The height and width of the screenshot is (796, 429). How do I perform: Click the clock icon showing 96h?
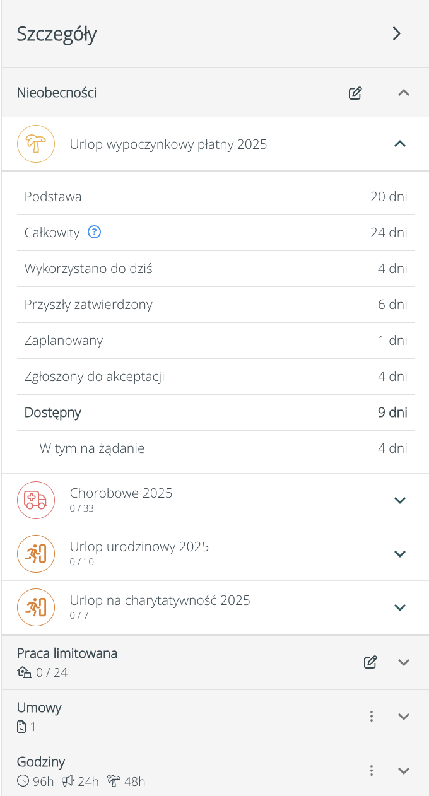point(23,781)
